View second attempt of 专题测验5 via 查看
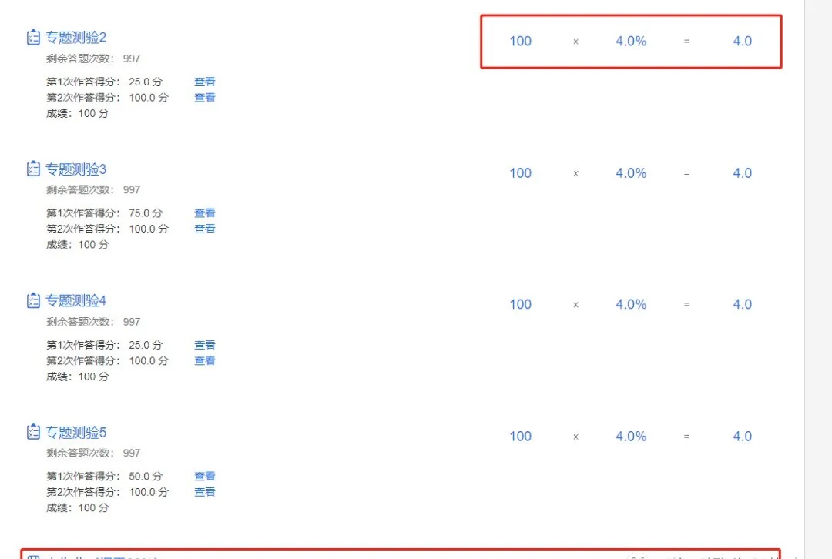Screen dimensions: 832x559 click(x=205, y=492)
